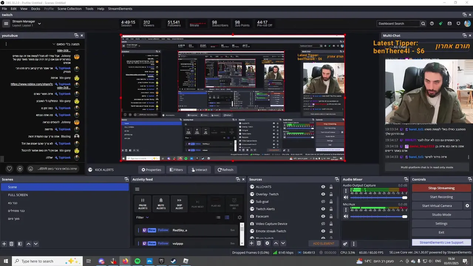Float the Sources dock panel
473x266 pixels.
pos(337,179)
